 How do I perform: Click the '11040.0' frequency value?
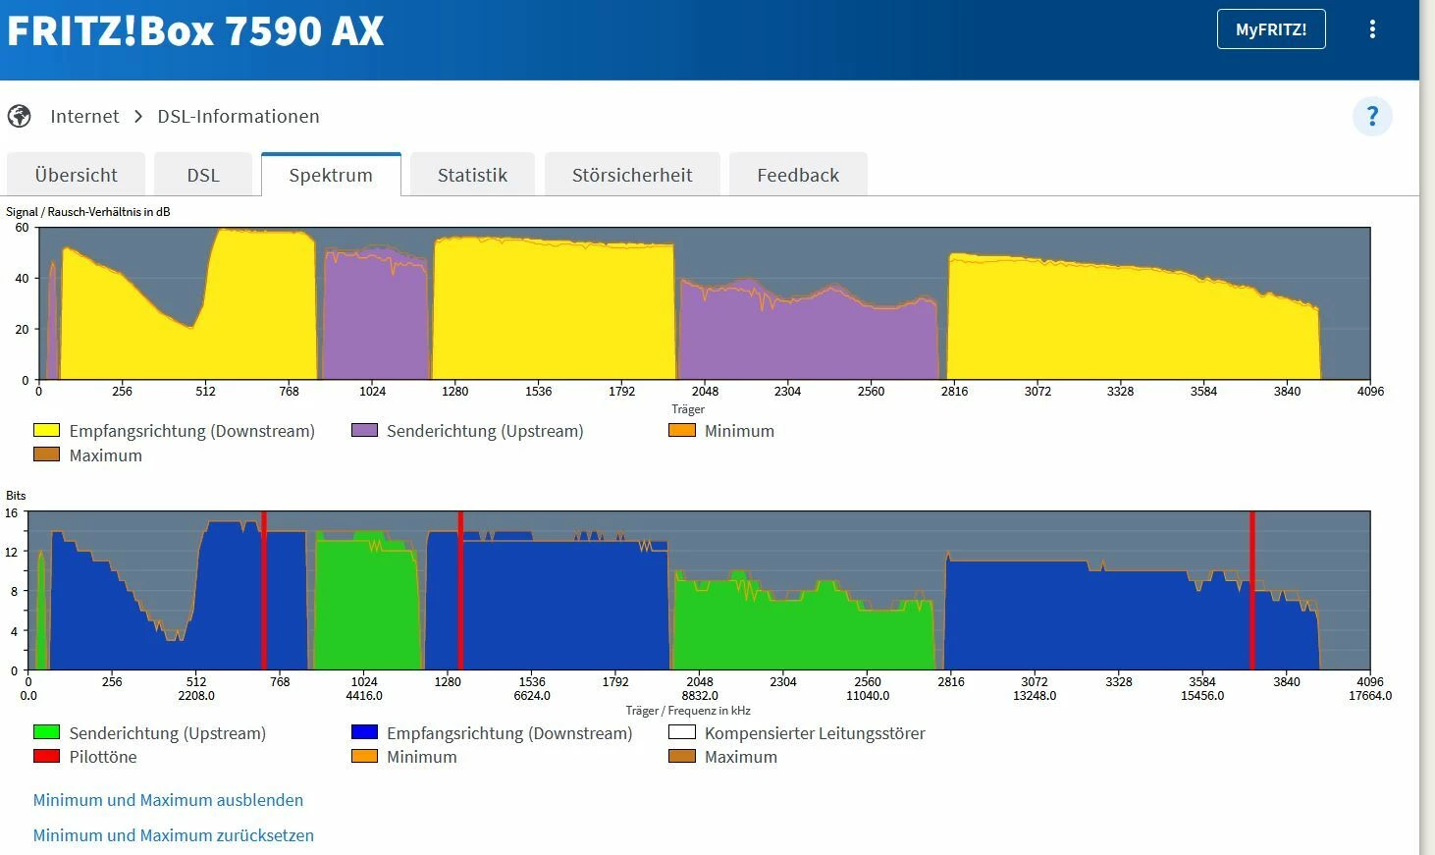(x=868, y=696)
